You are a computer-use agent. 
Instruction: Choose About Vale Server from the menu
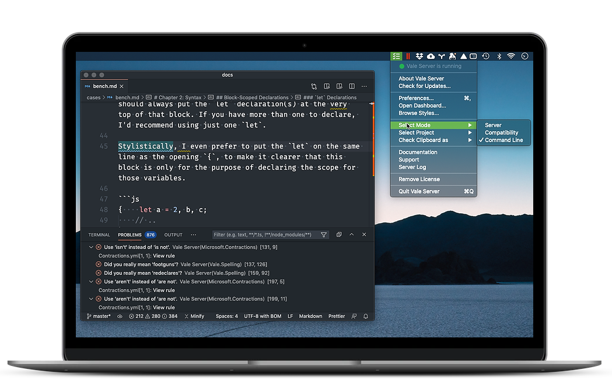tap(433, 78)
